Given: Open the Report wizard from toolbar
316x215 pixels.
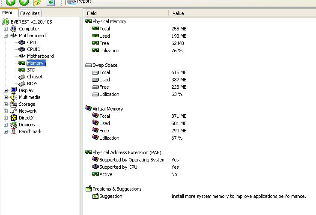Looking at the screenshot, I should tap(79, 2).
